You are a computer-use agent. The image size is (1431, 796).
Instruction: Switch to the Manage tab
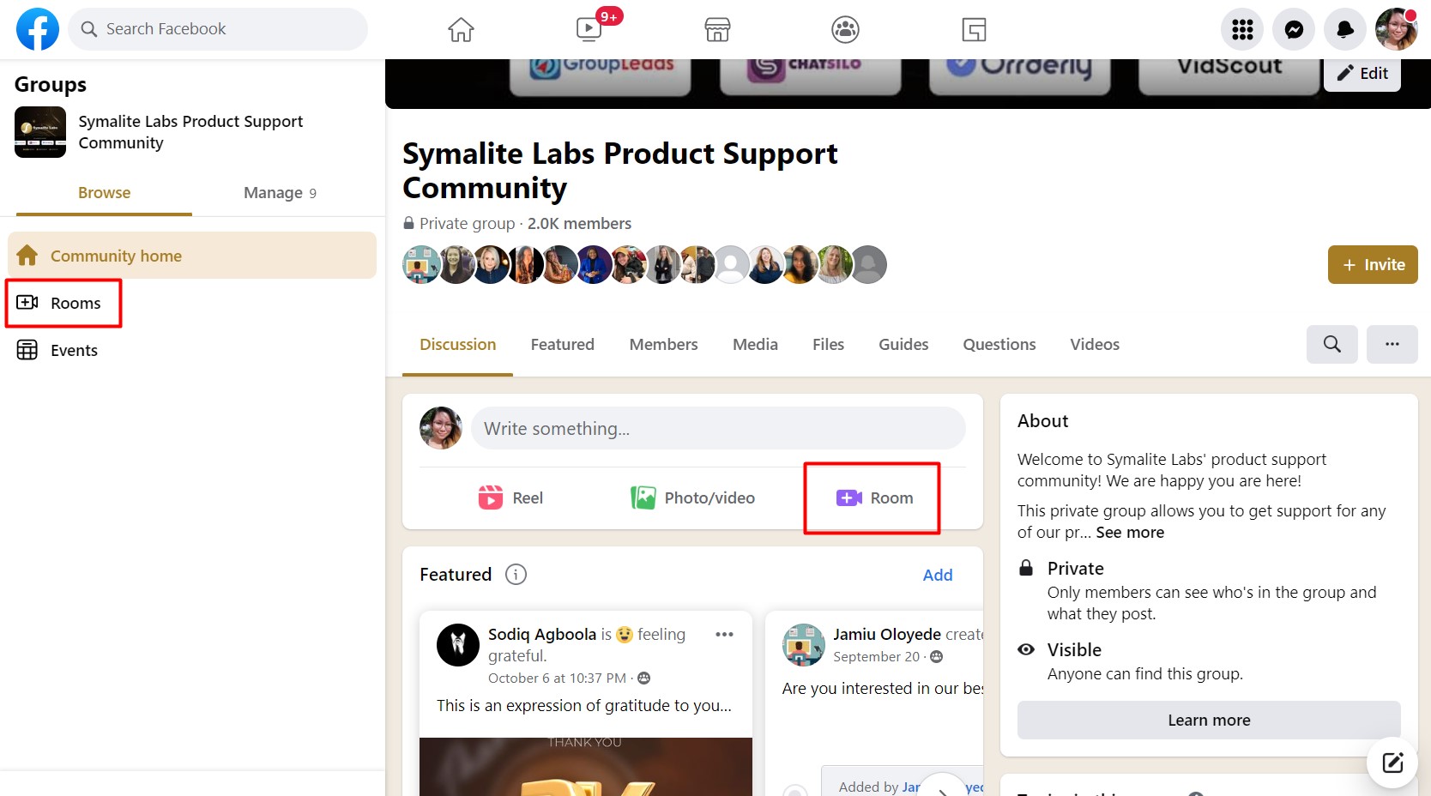(280, 193)
